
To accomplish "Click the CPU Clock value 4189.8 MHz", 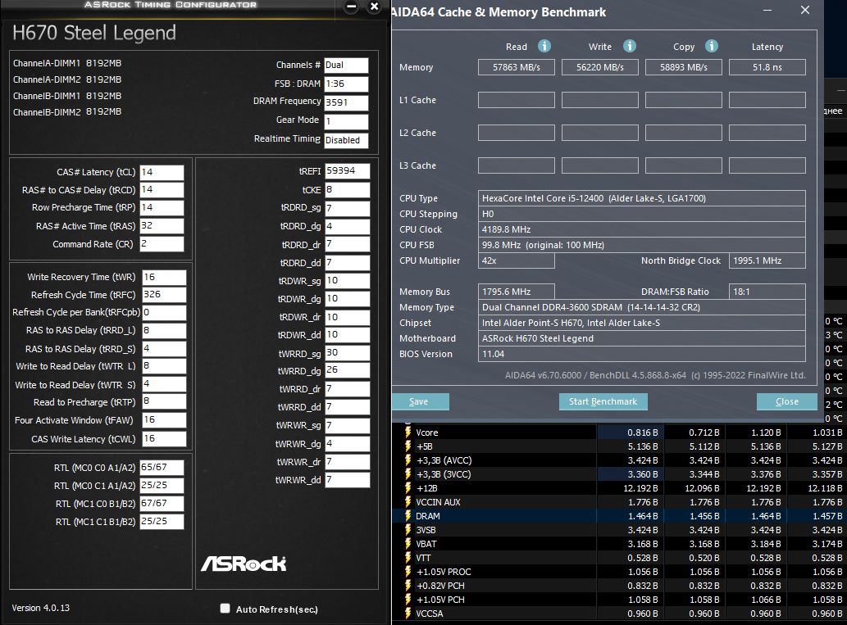I will coord(642,229).
